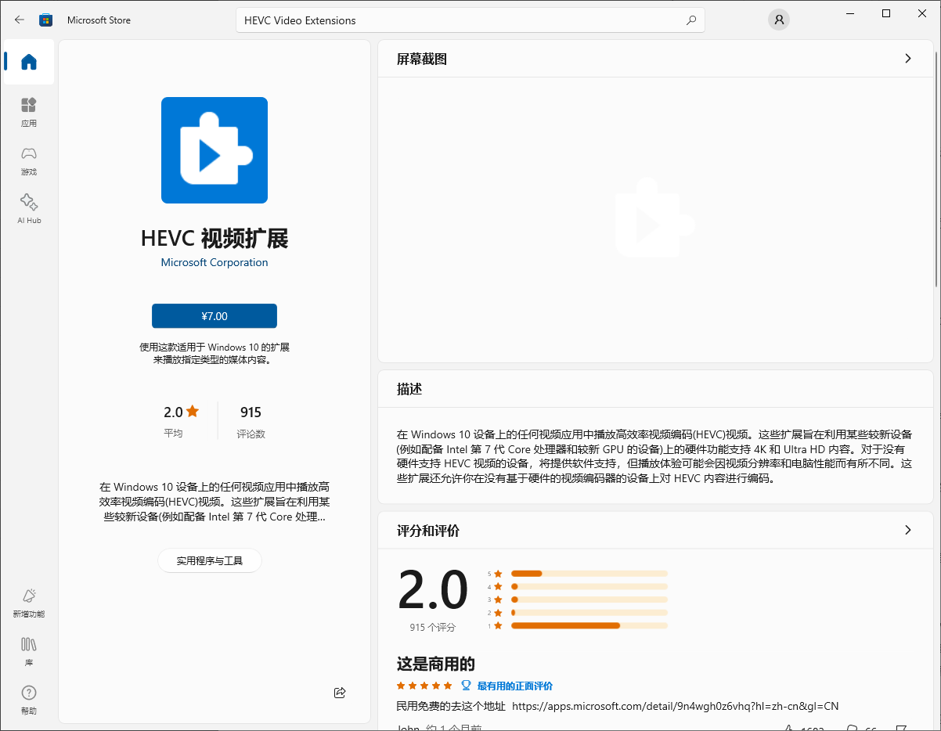This screenshot has width=941, height=731.
Task: Click the back navigation arrow
Action: tap(19, 20)
